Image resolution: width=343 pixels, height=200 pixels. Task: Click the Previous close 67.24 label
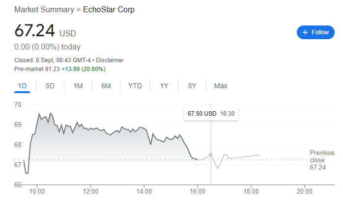(322, 160)
